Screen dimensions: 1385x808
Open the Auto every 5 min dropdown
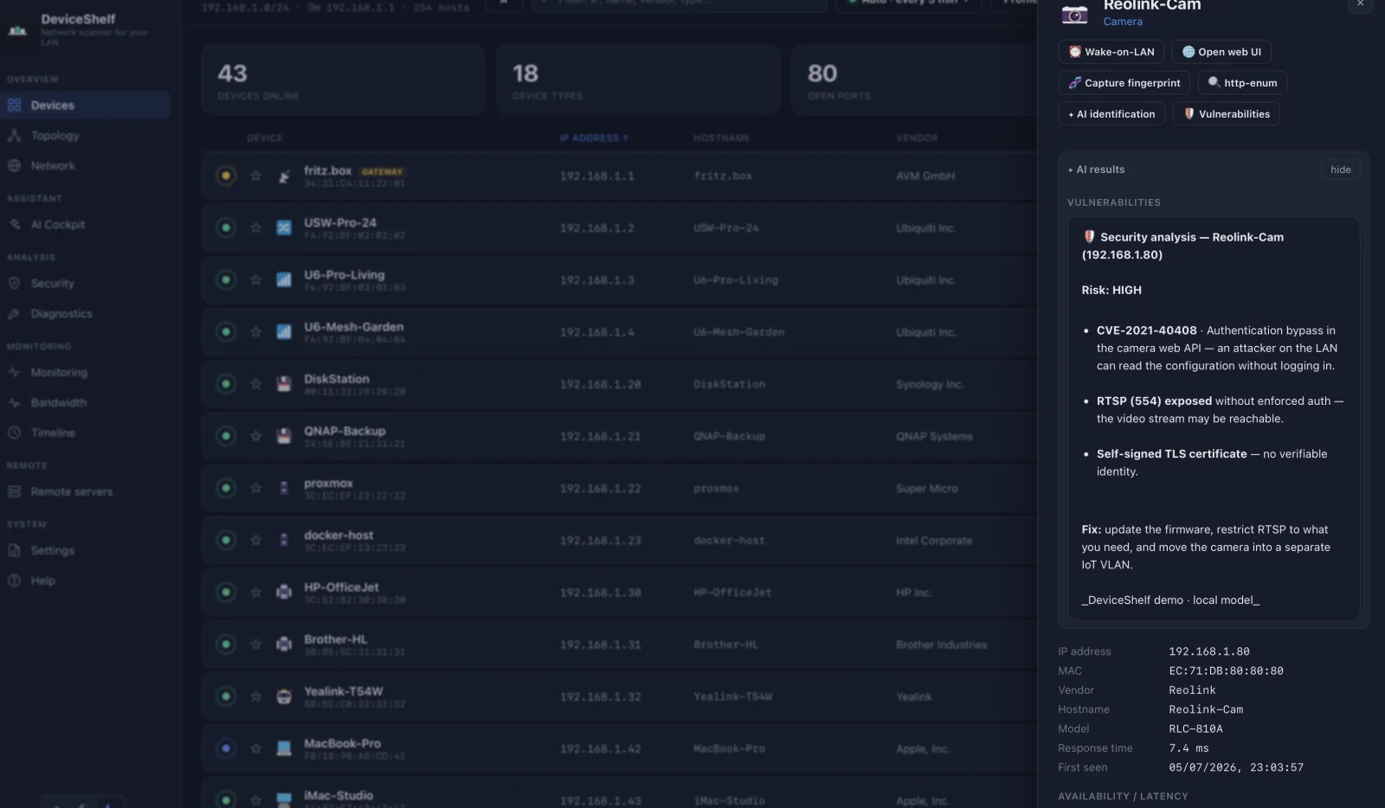point(909,3)
